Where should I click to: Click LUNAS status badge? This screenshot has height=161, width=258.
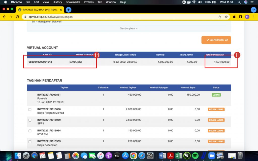[216, 95]
